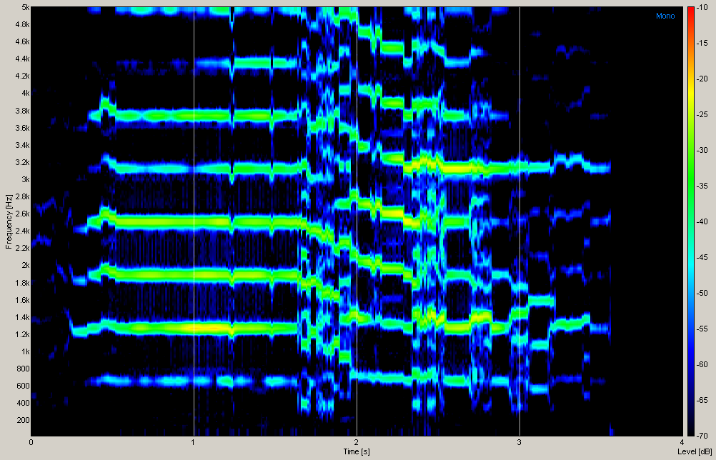Viewport: 716px width, 460px height.
Task: Select the 800 frequency tick label
Action: pyautogui.click(x=24, y=369)
